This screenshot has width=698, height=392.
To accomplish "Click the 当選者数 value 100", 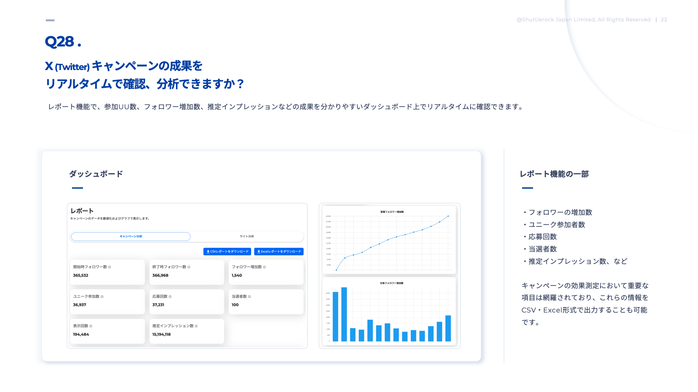I will [x=235, y=305].
